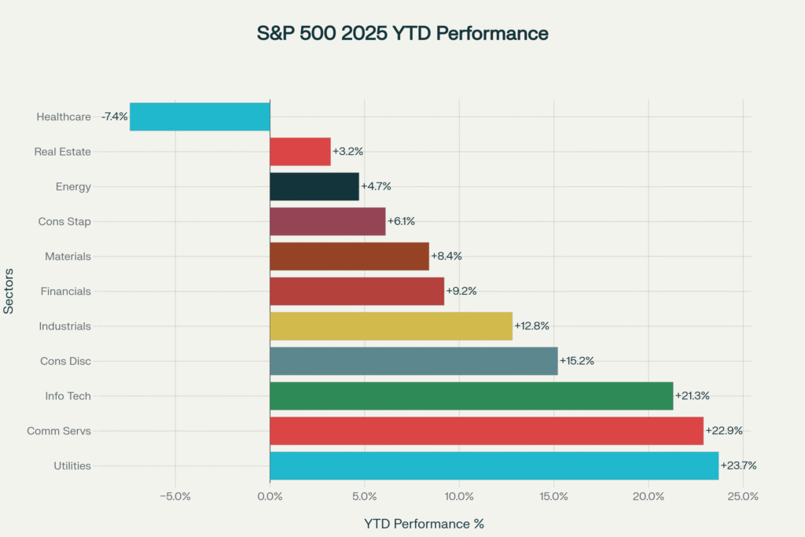Click the -7.4% data label
805x537 pixels.
coord(115,117)
